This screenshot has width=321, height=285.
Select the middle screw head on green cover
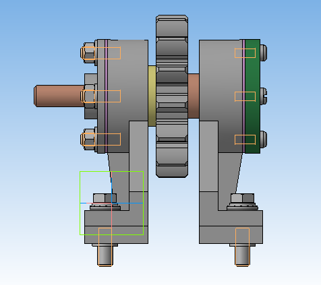[x=264, y=96]
